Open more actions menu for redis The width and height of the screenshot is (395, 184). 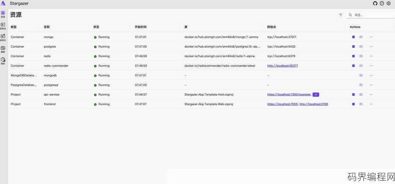pos(371,56)
